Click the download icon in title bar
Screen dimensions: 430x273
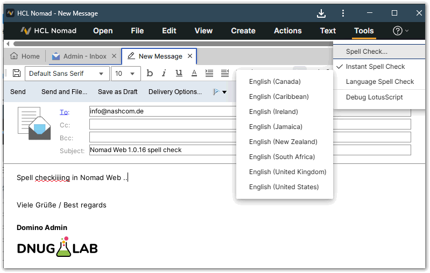321,13
